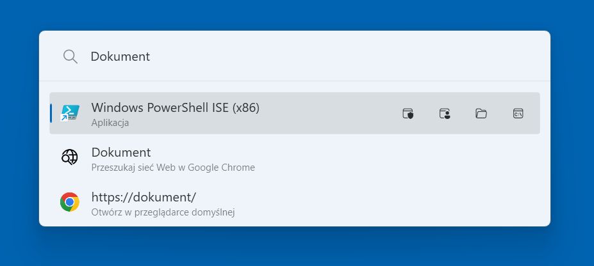Open the Windows PowerShell ISE (x86) result

(x=295, y=113)
